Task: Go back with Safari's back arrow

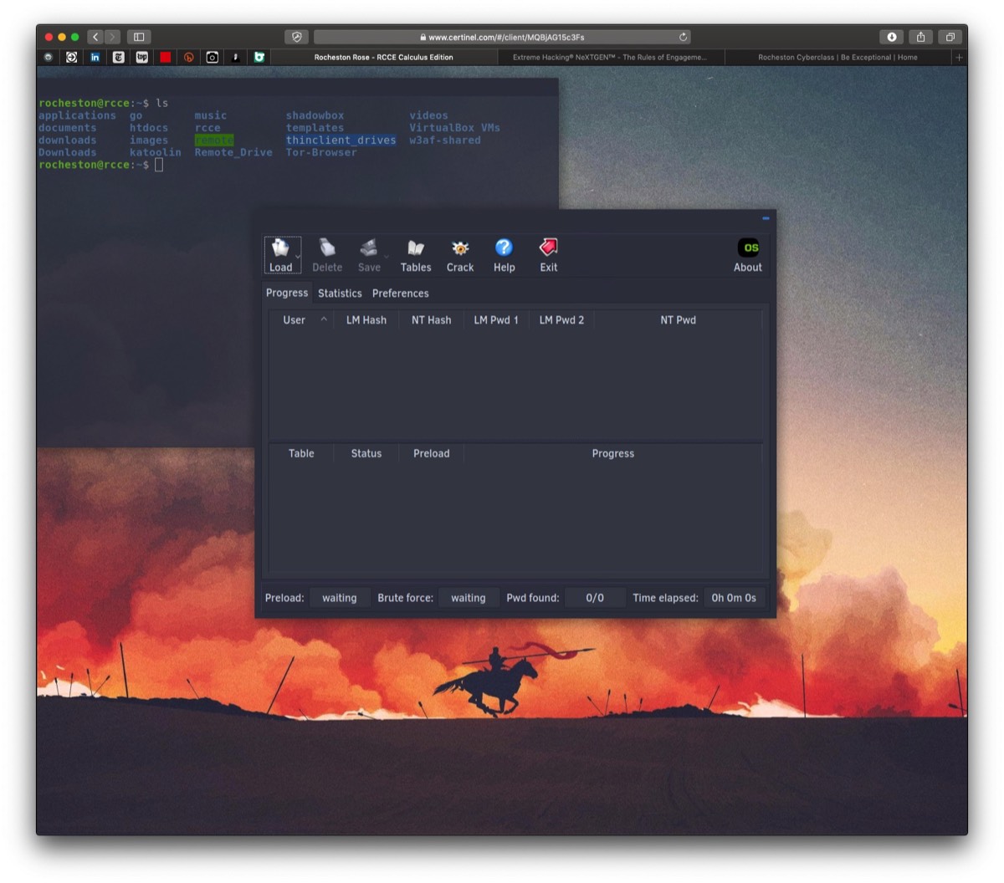Action: pyautogui.click(x=95, y=37)
